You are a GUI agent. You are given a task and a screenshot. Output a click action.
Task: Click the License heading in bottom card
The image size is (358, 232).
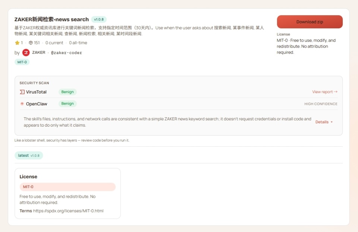(x=28, y=177)
